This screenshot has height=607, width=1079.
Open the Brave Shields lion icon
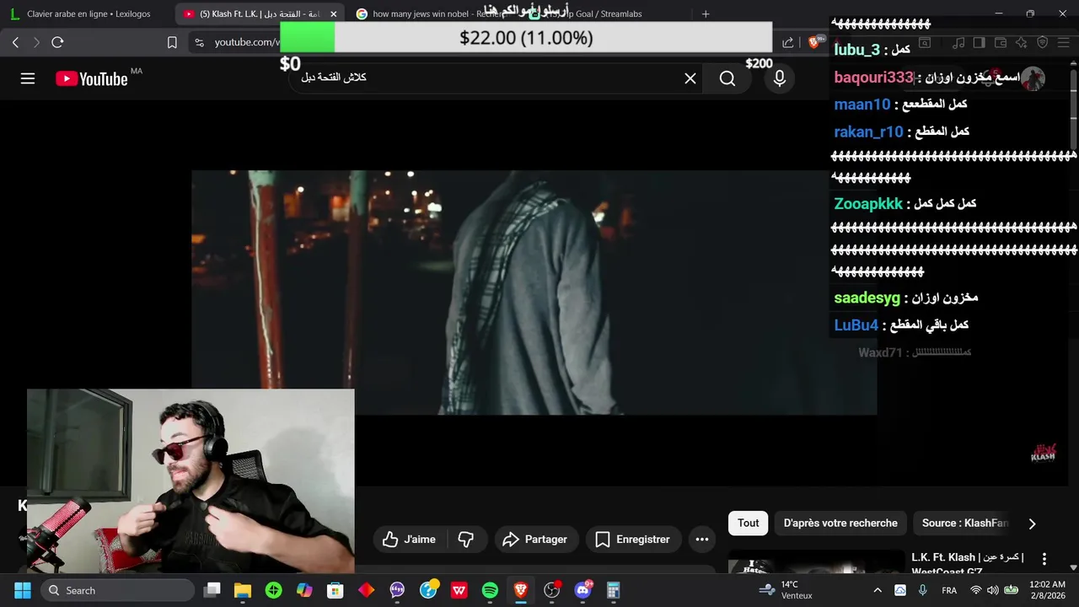click(815, 42)
